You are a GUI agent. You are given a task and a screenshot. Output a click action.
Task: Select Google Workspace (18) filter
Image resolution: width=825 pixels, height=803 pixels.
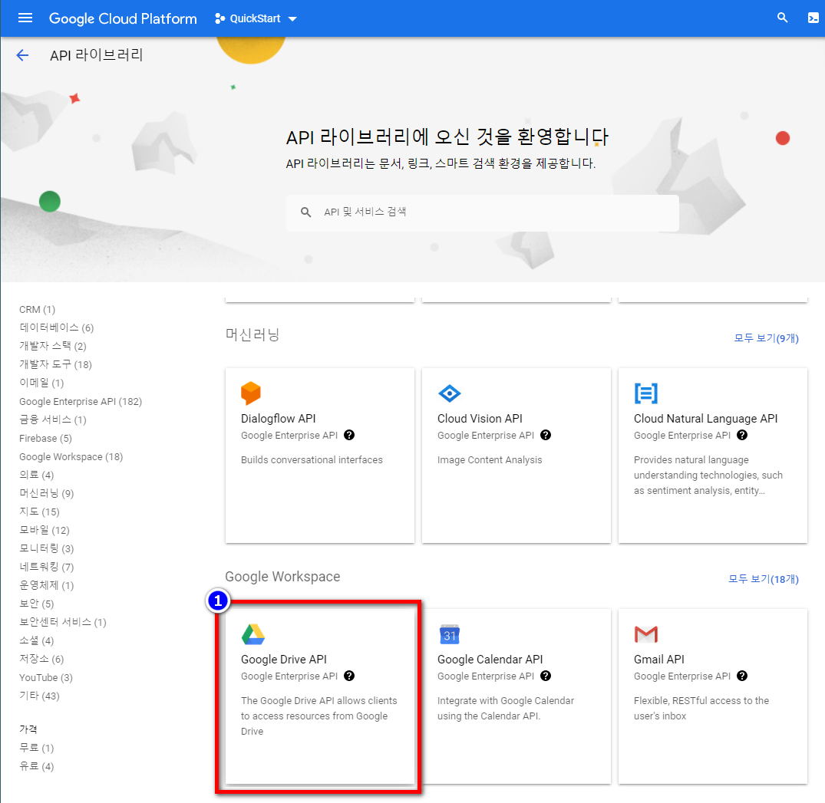pyautogui.click(x=71, y=456)
